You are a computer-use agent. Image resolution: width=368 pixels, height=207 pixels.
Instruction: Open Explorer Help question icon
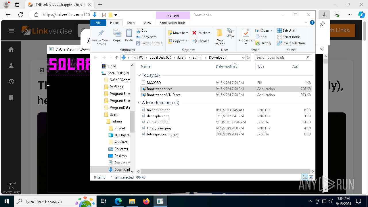point(312,22)
